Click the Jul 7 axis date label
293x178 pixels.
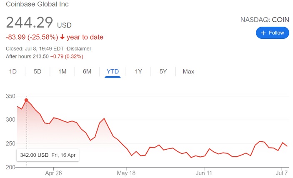[x=282, y=173]
